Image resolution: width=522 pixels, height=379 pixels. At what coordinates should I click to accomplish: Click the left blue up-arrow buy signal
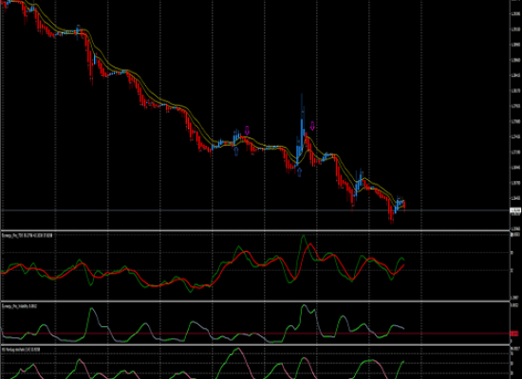236,152
